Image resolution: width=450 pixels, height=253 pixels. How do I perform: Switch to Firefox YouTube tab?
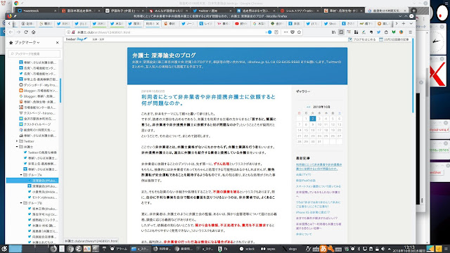tap(241, 23)
